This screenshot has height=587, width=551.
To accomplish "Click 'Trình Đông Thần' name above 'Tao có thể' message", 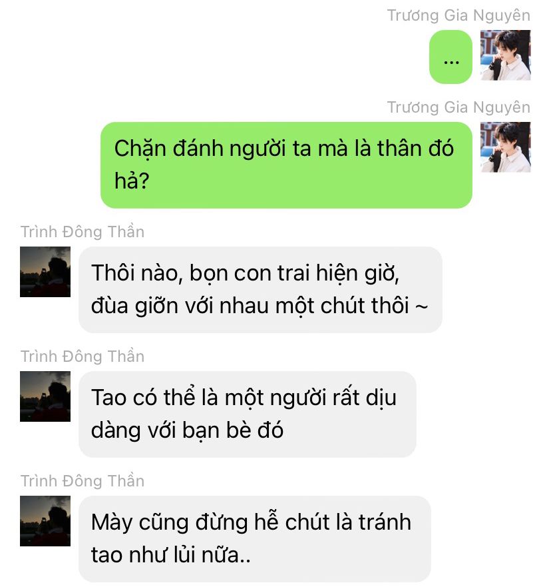I will [x=83, y=356].
